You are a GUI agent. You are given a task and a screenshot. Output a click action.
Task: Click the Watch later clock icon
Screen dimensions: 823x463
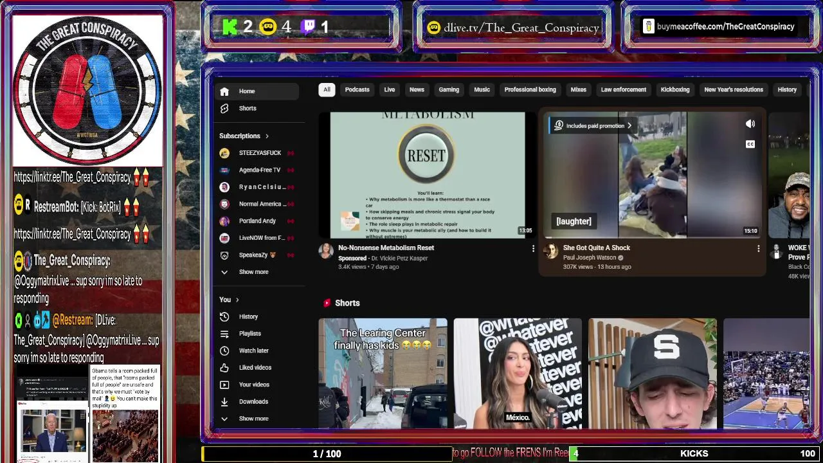tap(224, 350)
